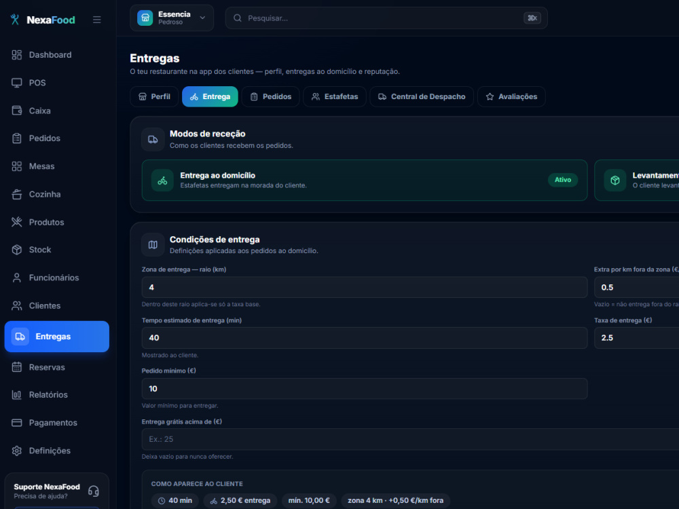Switch to Central de Despacho tab
Image resolution: width=679 pixels, height=509 pixels.
pyautogui.click(x=422, y=96)
